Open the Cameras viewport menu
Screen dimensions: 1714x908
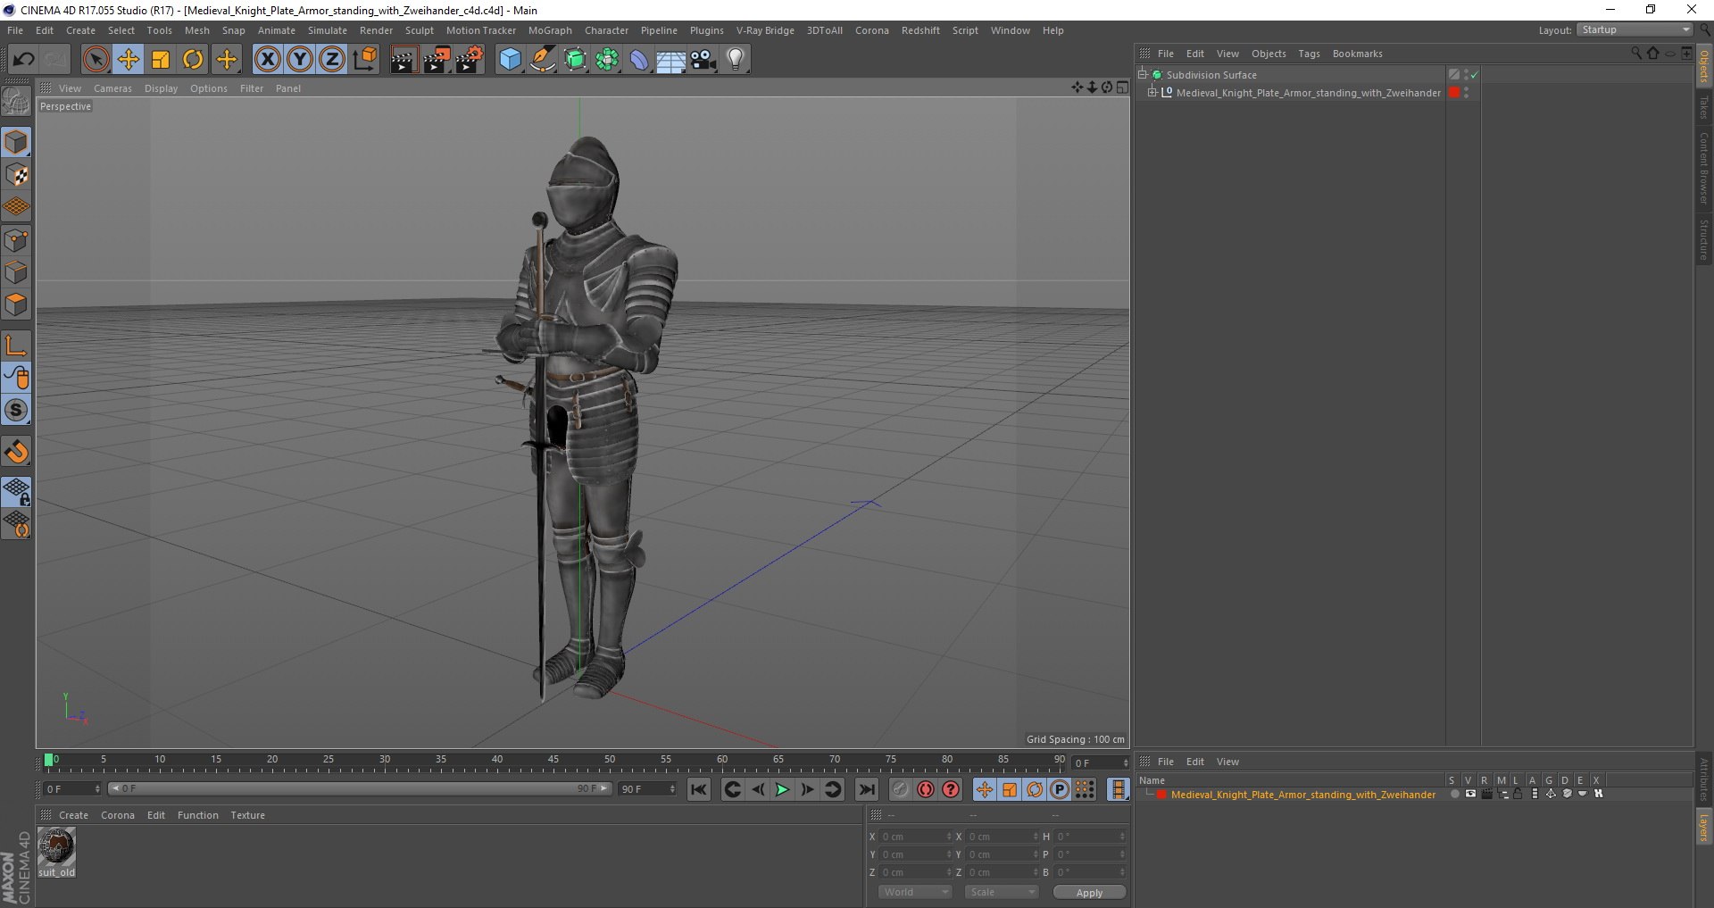112,88
